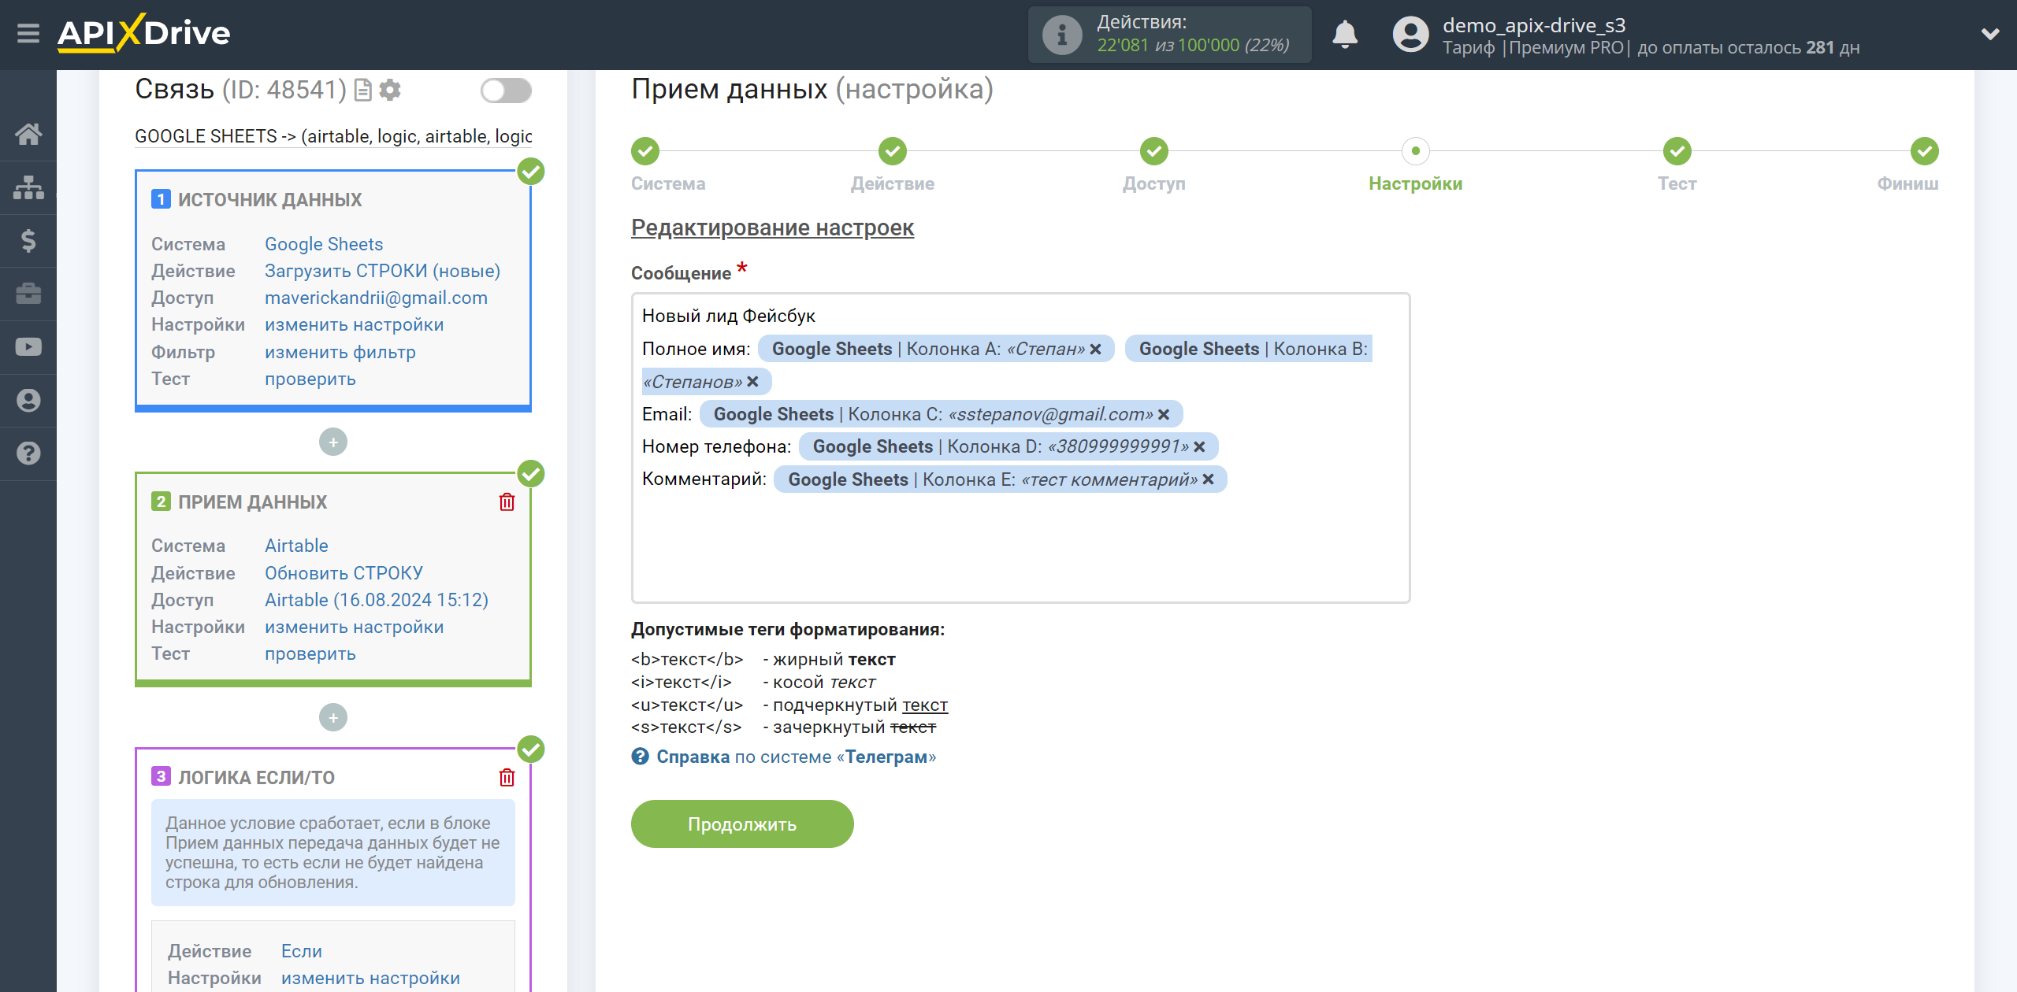Click изменить настройки in source block
Viewport: 2017px width, 992px height.
point(354,324)
